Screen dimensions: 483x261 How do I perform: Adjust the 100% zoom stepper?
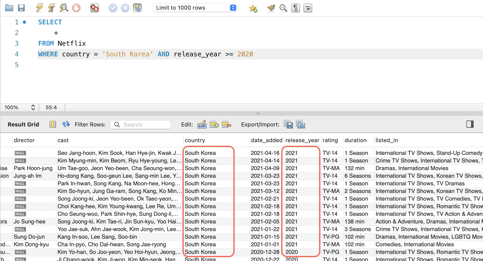pos(33,107)
